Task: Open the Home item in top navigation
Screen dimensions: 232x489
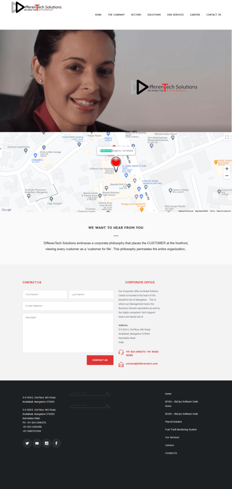Action: (x=98, y=15)
